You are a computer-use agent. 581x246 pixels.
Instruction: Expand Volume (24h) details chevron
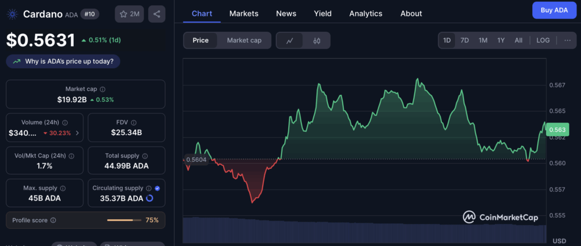tap(77, 133)
